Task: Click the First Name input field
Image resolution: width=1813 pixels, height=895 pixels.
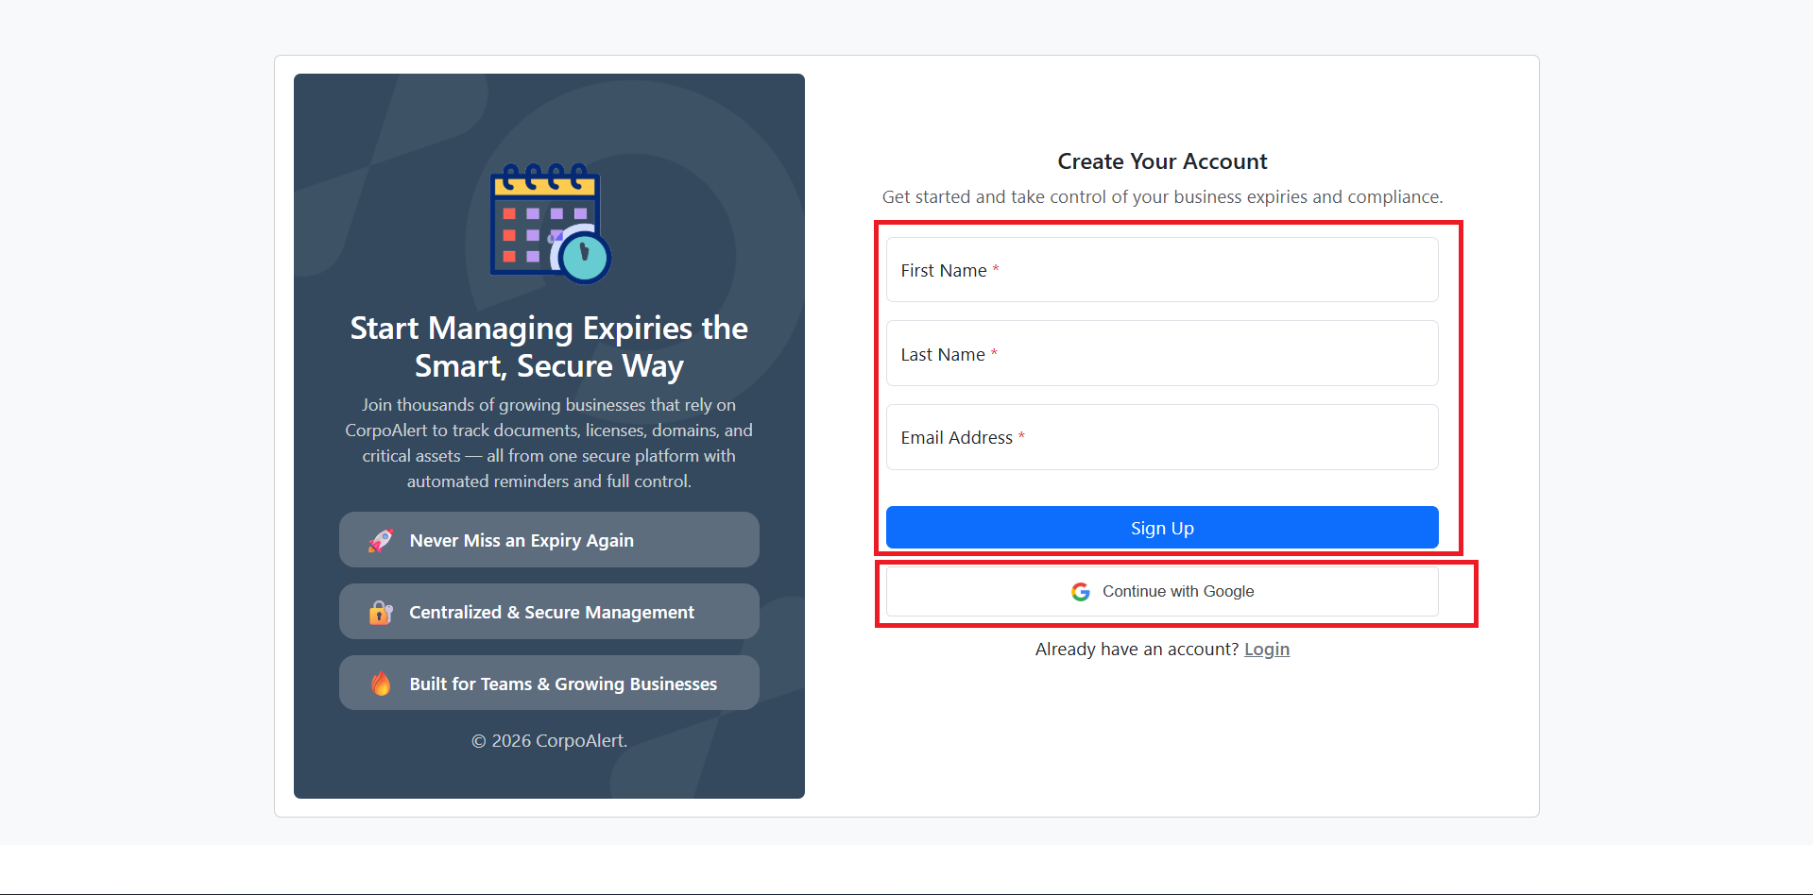Action: pyautogui.click(x=1161, y=270)
